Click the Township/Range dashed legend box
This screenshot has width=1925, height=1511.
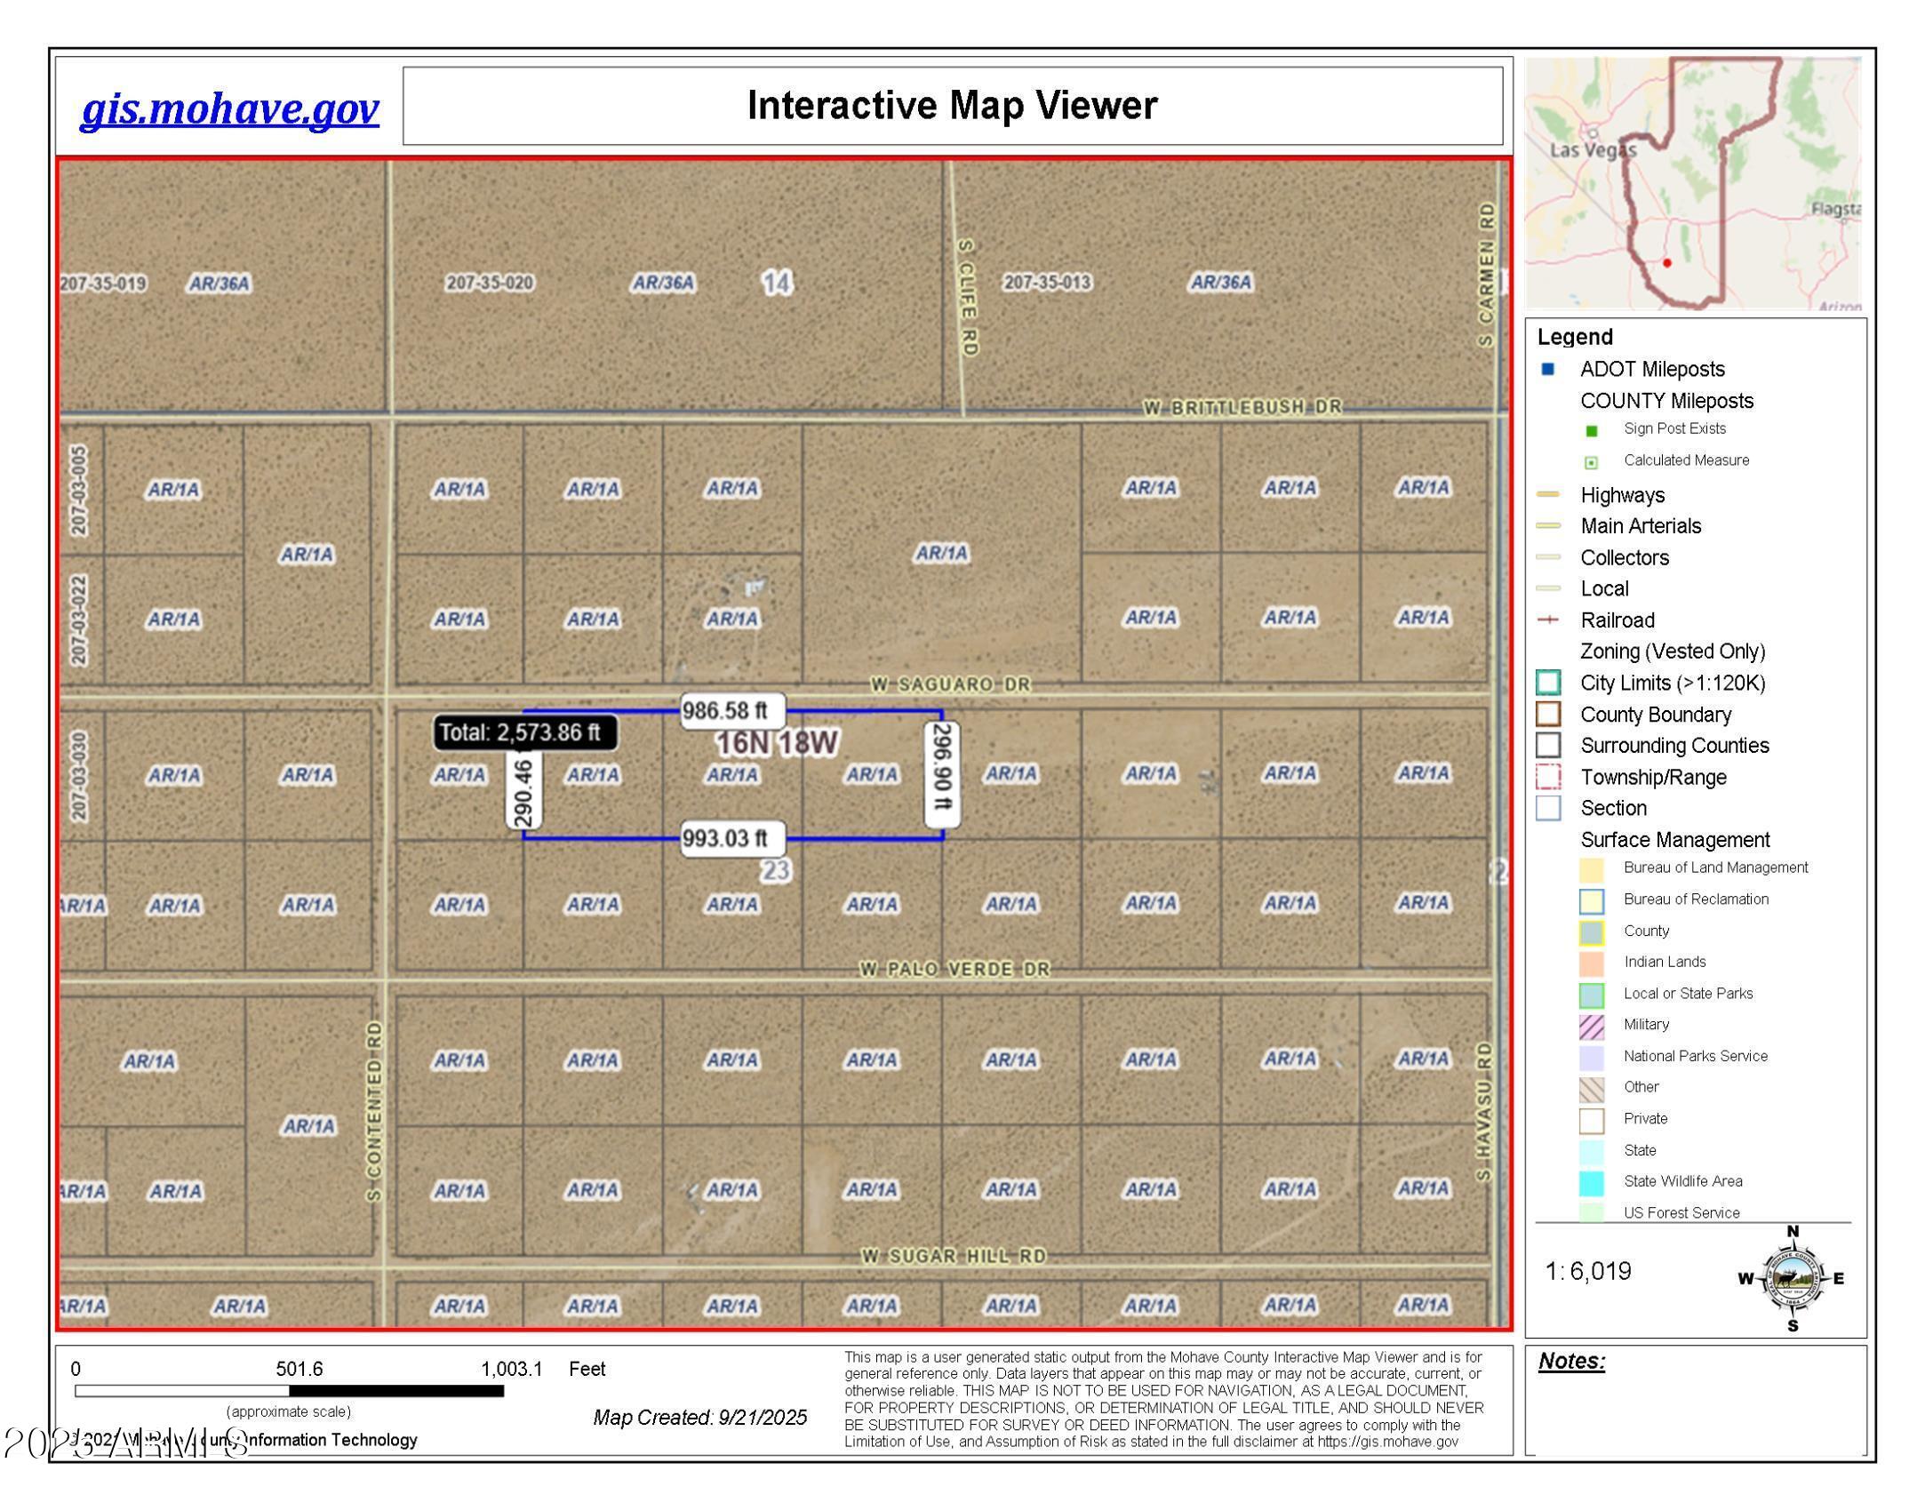(1548, 777)
